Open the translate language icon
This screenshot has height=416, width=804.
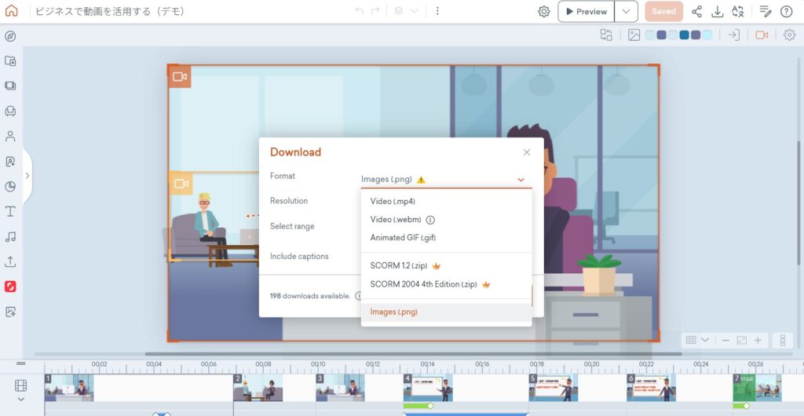pos(737,11)
